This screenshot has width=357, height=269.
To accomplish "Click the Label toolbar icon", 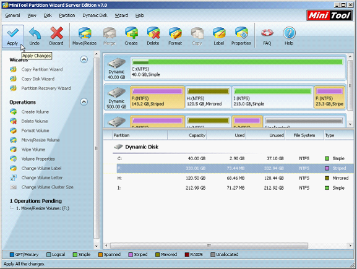I will click(219, 33).
